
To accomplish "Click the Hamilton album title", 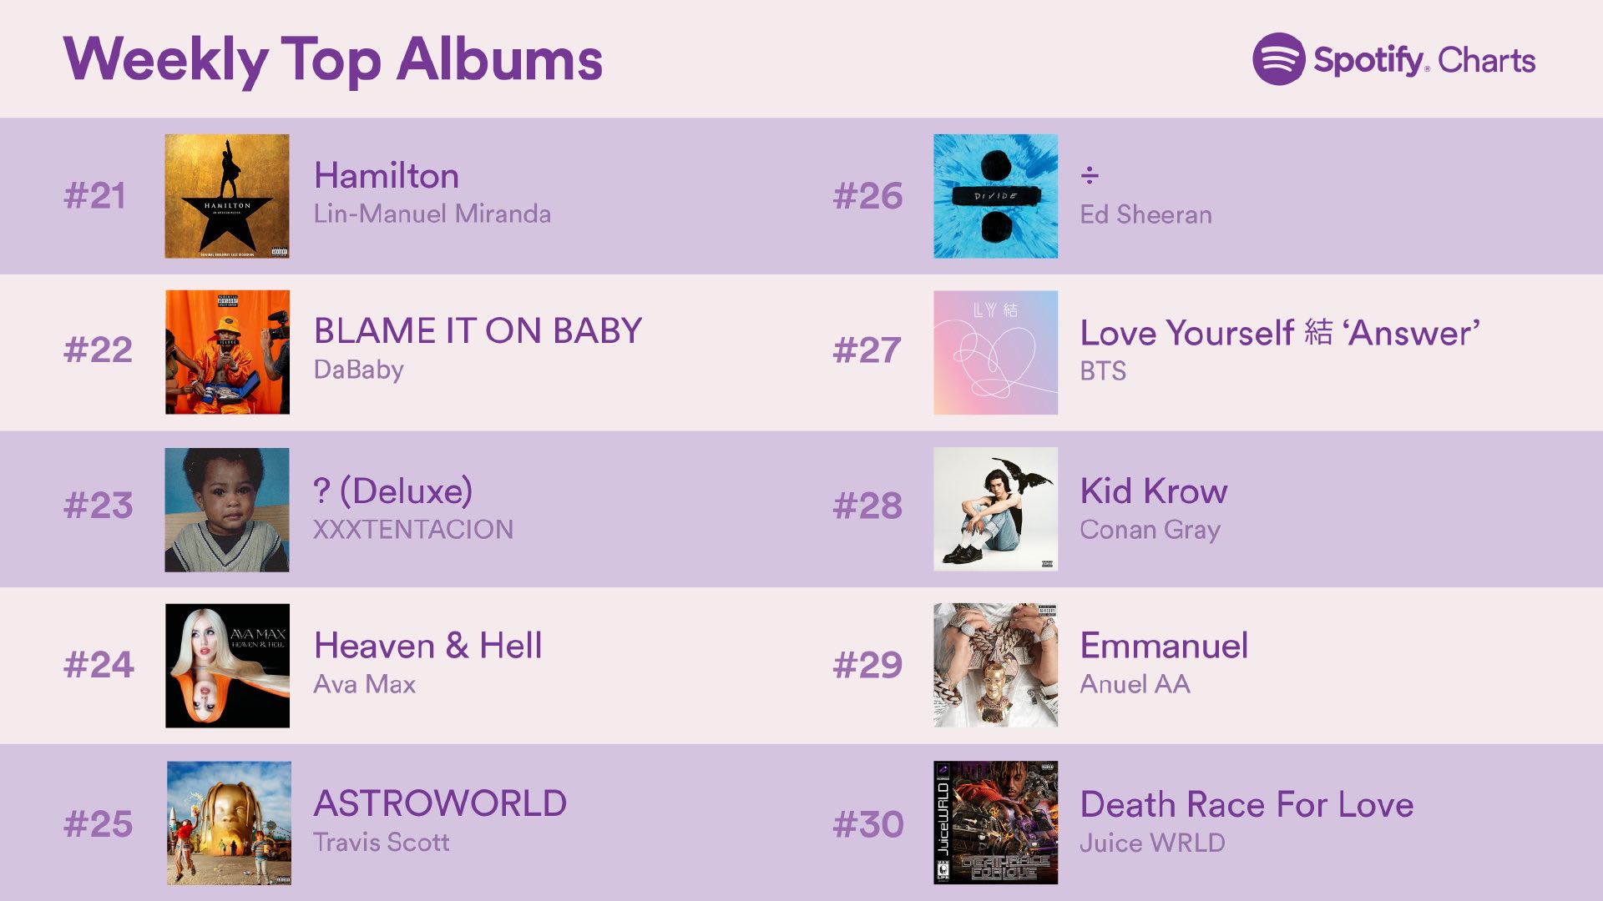I will (387, 176).
